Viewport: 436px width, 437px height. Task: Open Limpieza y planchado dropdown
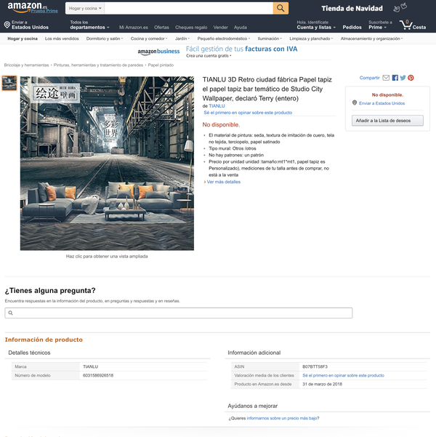[x=311, y=39]
